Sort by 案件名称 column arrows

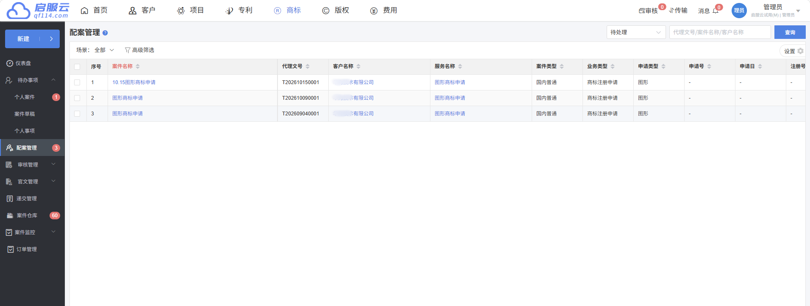[138, 66]
